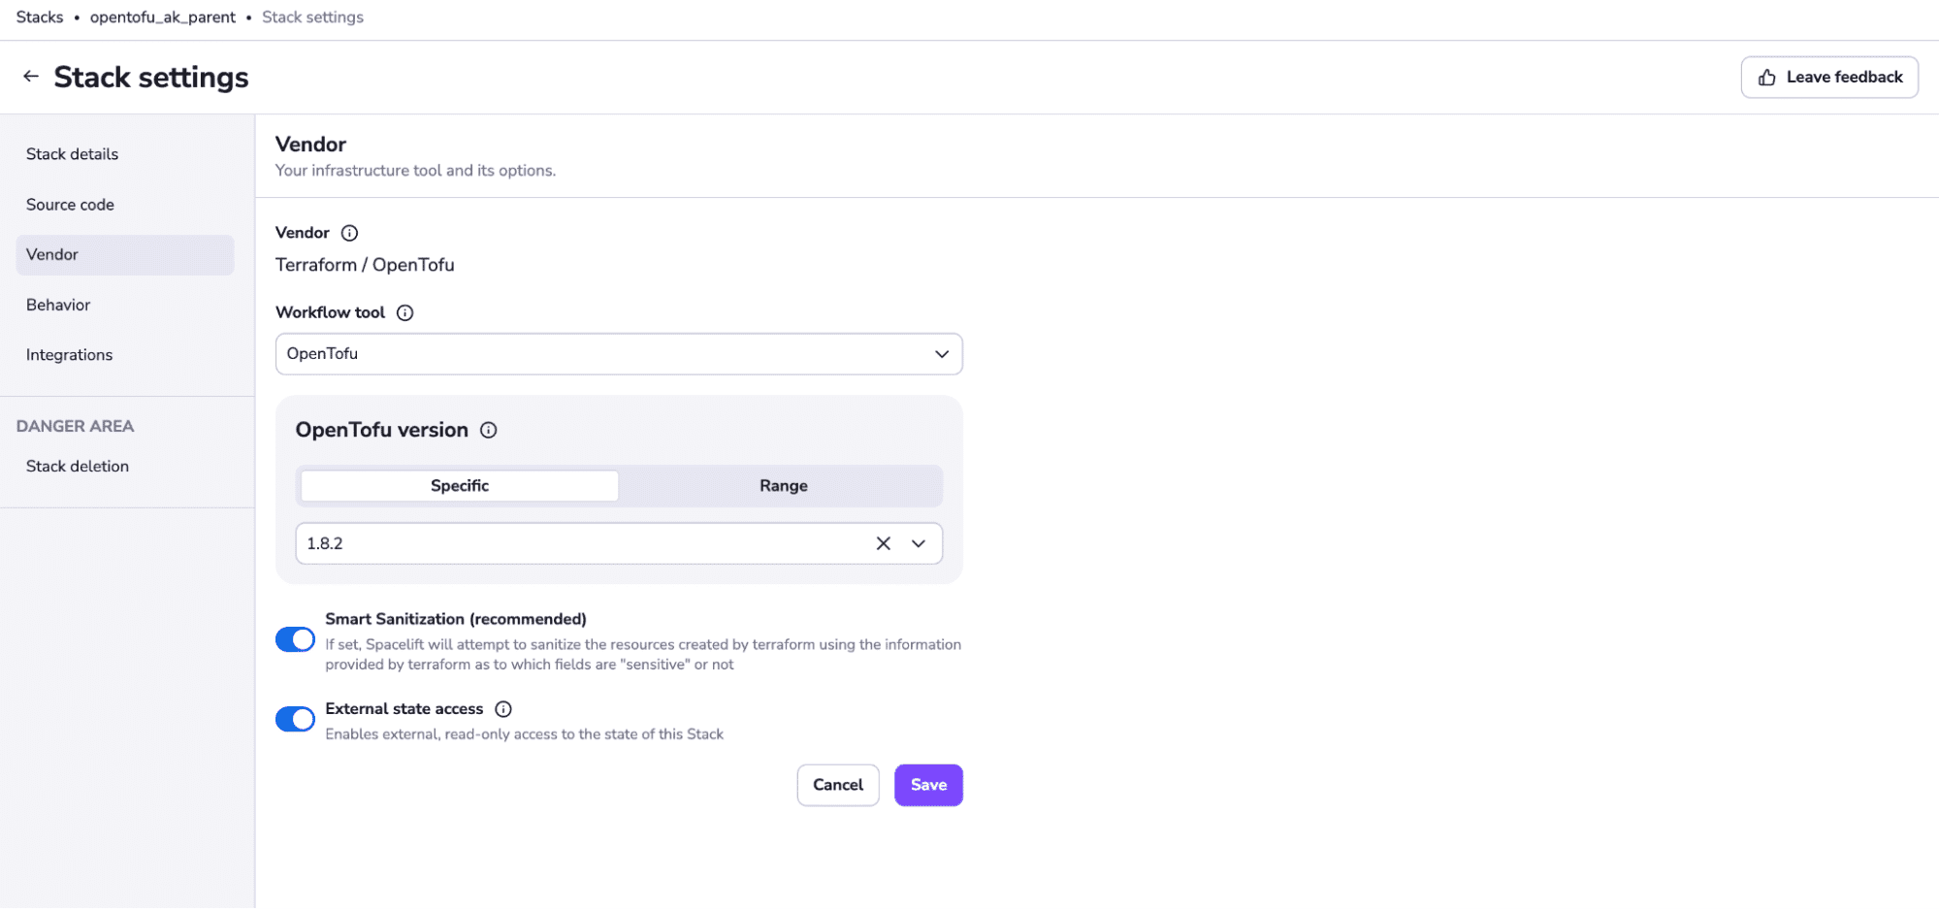Open the Workflow tool OpenTofu dropdown

tap(619, 354)
